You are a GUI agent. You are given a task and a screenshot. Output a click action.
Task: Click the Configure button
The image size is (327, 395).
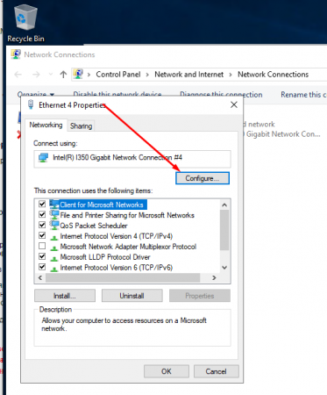pyautogui.click(x=203, y=178)
